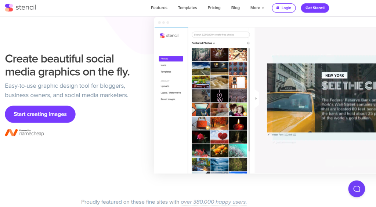
Task: Visit the Blog link
Action: 235,8
